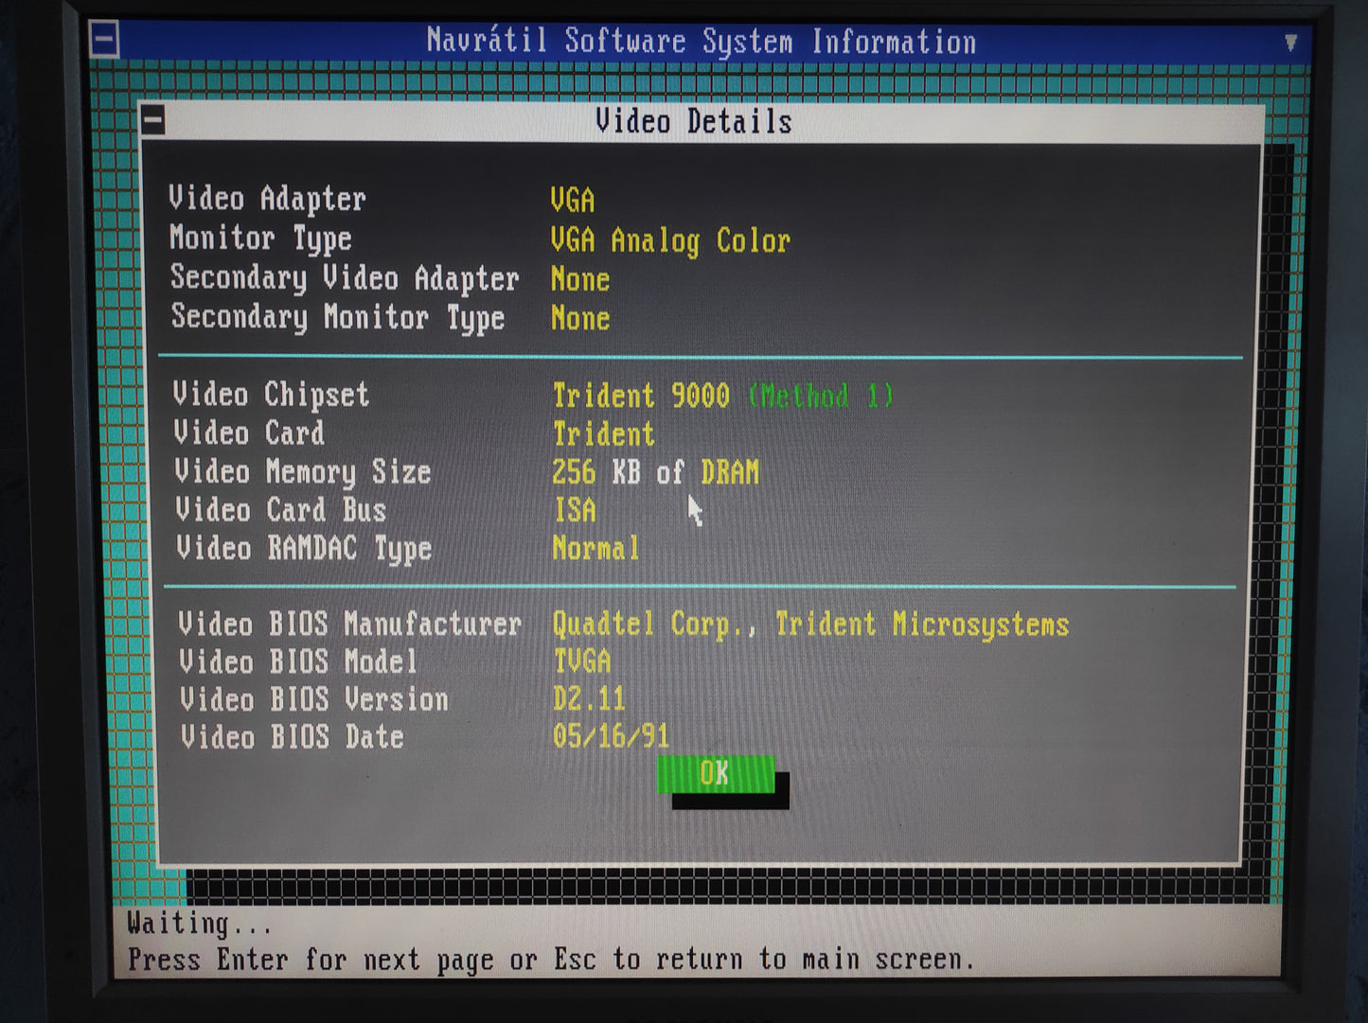Click the Video Details title bar

[693, 122]
